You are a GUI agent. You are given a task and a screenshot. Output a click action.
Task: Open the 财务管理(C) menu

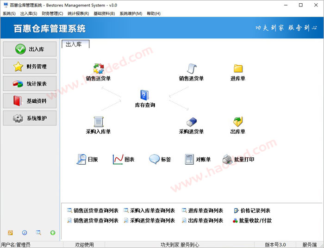52,13
